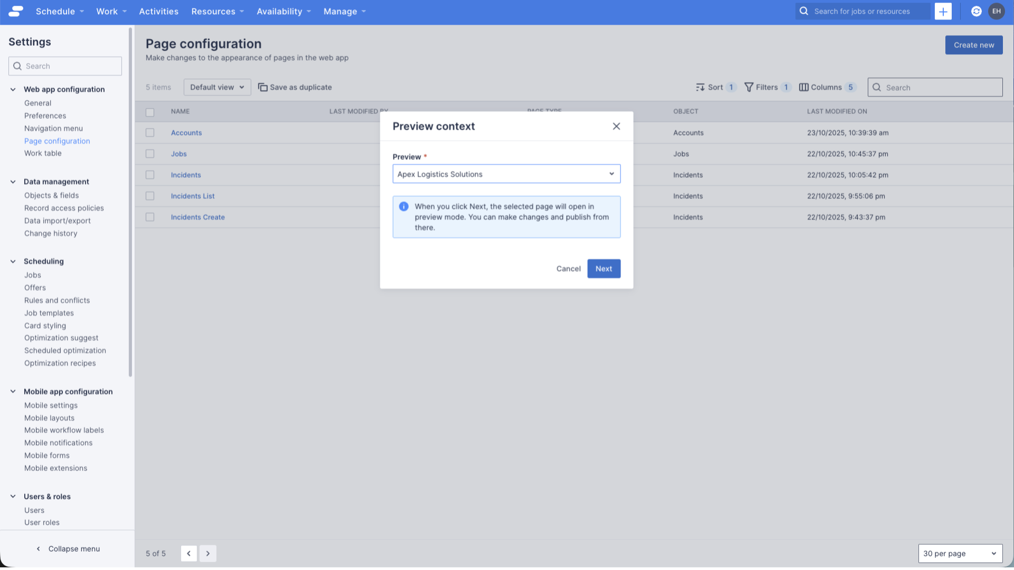Open the Preview context dropdown showing Apex Logistics Solutions
The height and width of the screenshot is (570, 1014).
coord(506,174)
